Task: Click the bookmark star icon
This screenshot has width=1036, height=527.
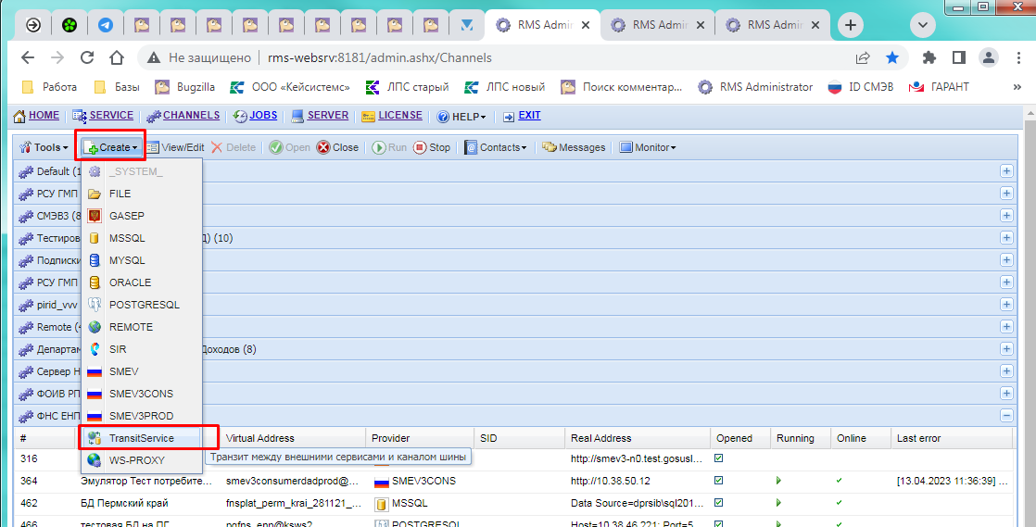Action: (x=892, y=58)
